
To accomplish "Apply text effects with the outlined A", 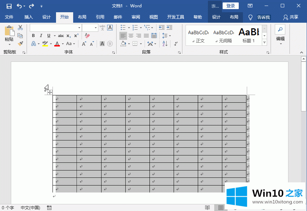I will pyautogui.click(x=34, y=44).
